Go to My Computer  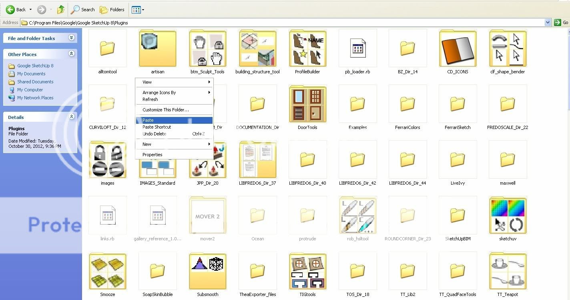(x=30, y=90)
